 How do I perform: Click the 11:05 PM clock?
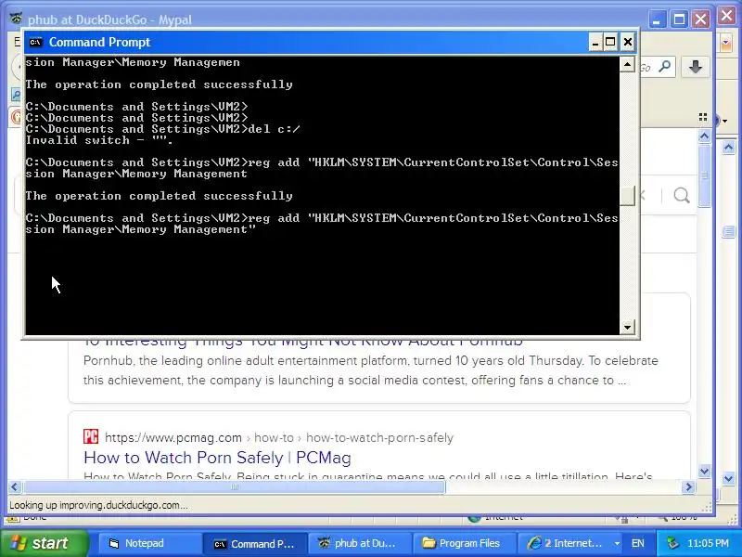708,543
